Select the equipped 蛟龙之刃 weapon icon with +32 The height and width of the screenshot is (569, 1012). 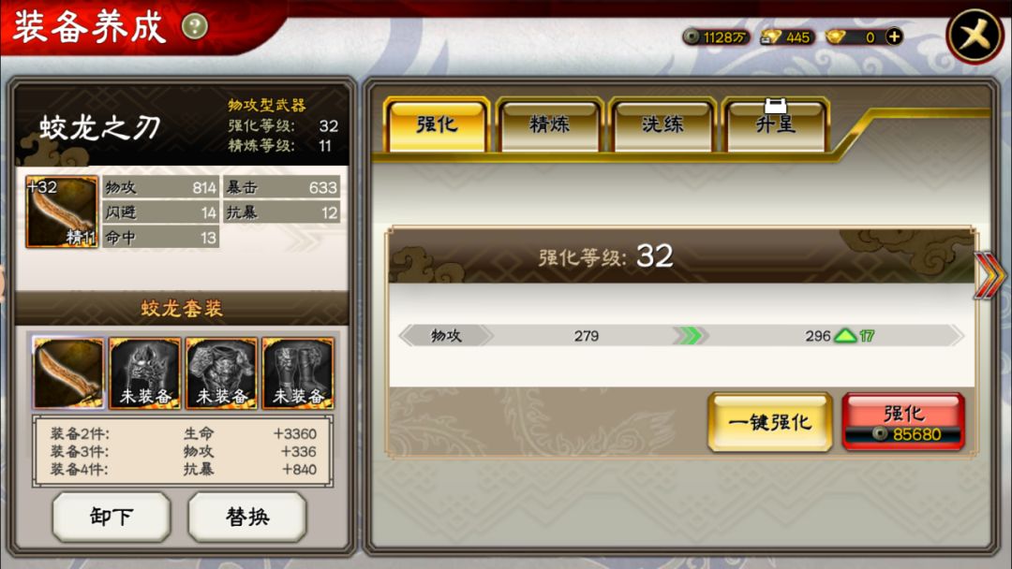point(61,212)
